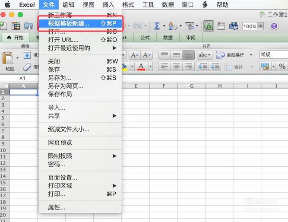Image resolution: width=288 pixels, height=222 pixels.
Task: Open the Apple menu
Action: 7,5
